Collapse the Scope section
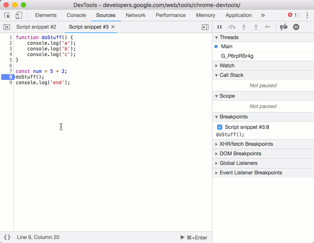This screenshot has width=314, height=243. 263,96
